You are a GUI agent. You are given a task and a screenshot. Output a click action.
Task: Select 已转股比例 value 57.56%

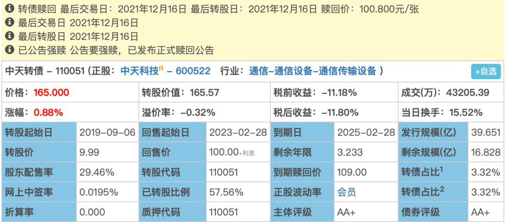click(226, 192)
